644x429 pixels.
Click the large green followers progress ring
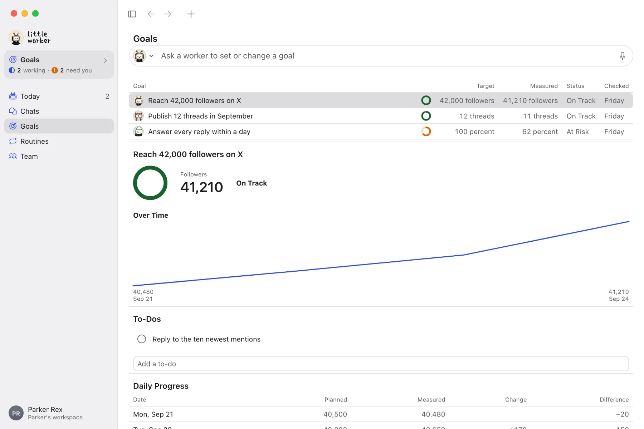pos(150,183)
